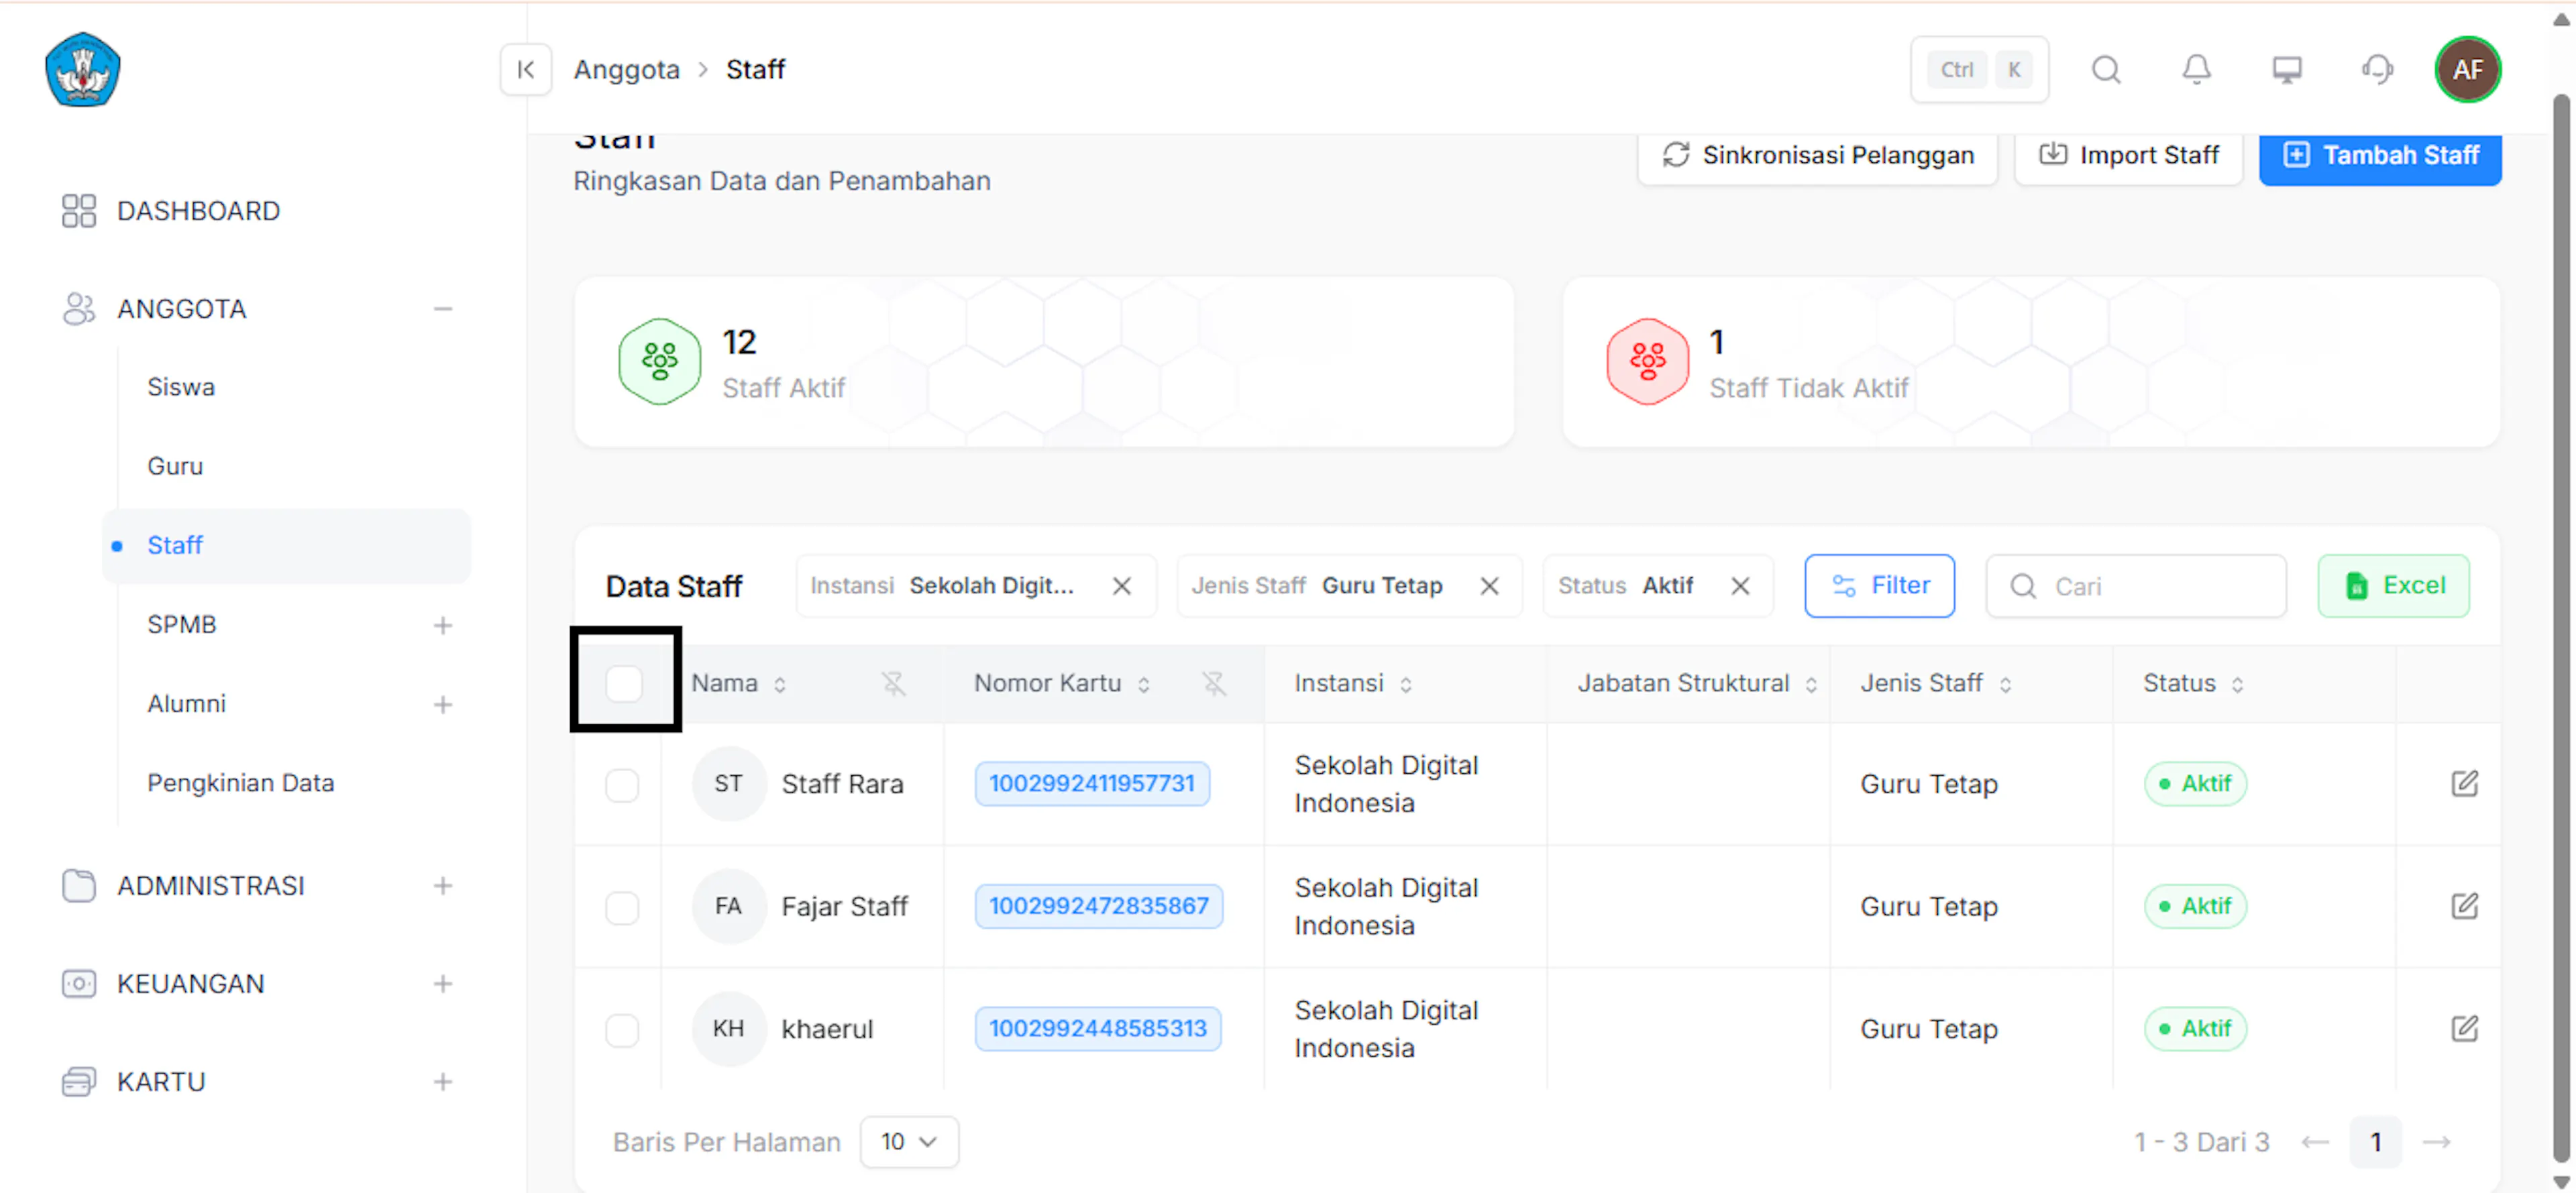
Task: Open the Filter button
Action: tap(1879, 586)
